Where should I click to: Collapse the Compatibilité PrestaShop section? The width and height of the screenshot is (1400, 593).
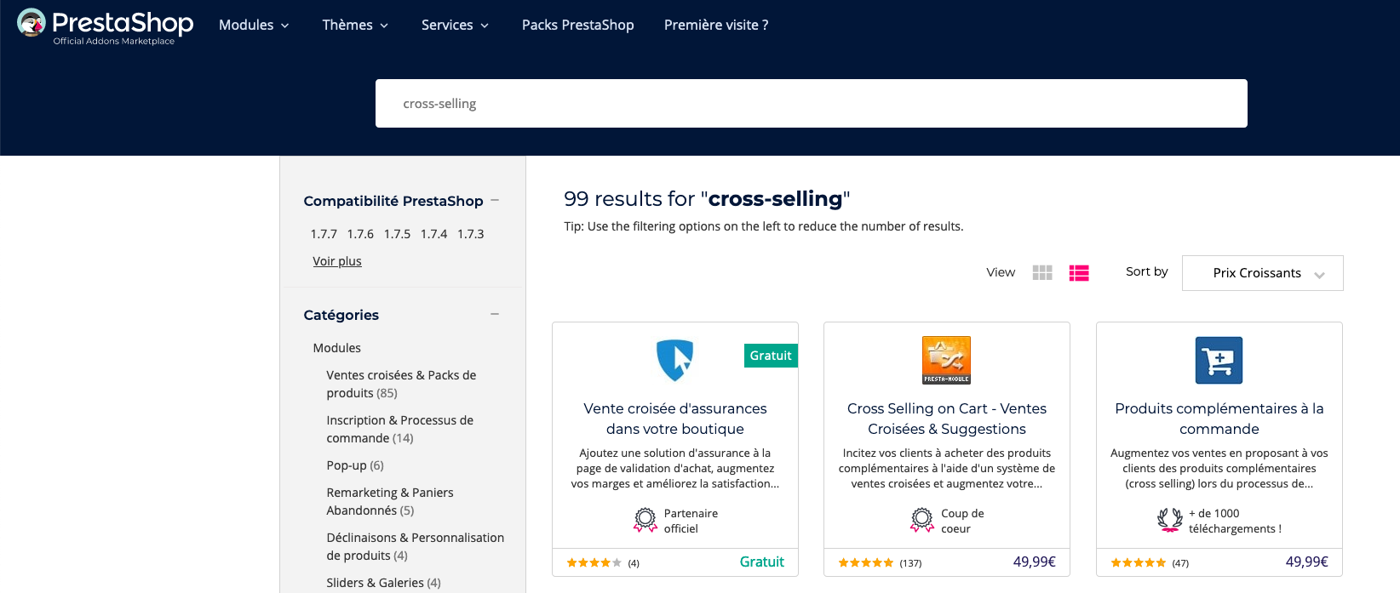pyautogui.click(x=495, y=201)
